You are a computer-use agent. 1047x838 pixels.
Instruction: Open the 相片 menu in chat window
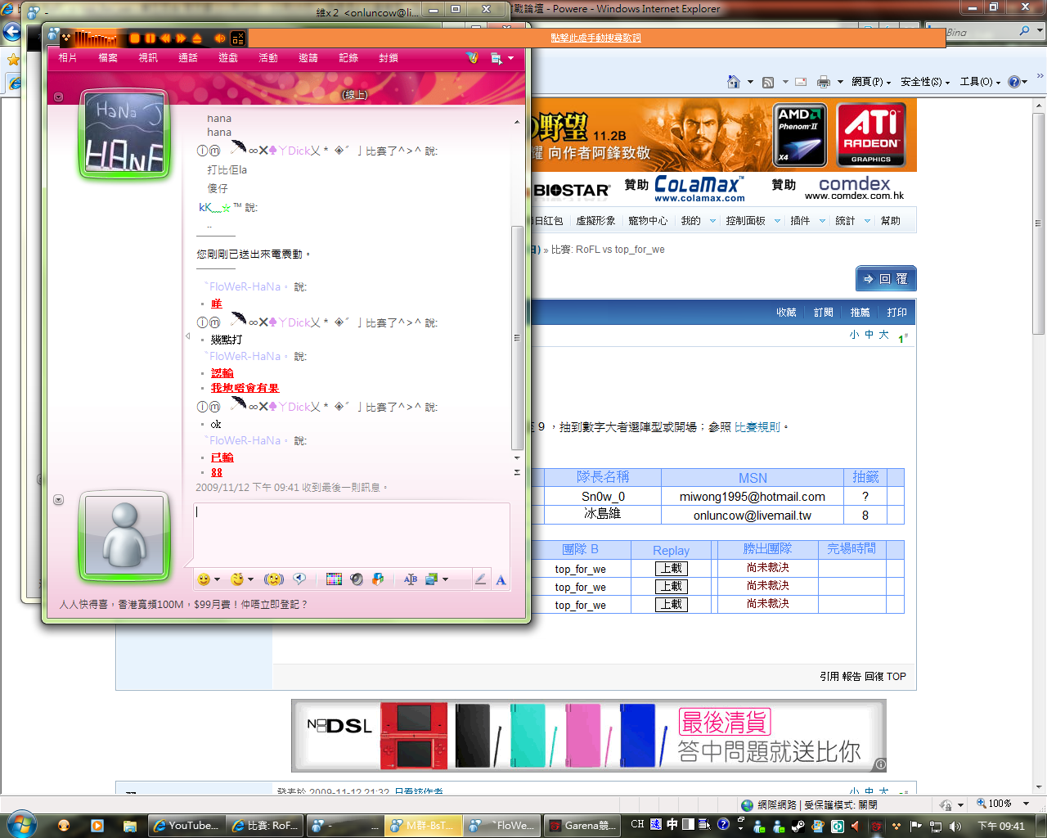tap(67, 58)
